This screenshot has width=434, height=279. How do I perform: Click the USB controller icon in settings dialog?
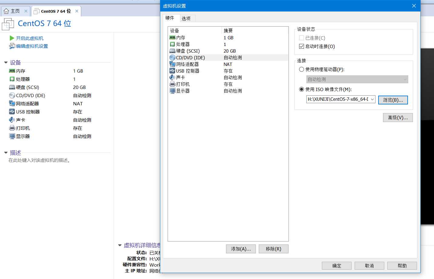[x=172, y=71]
